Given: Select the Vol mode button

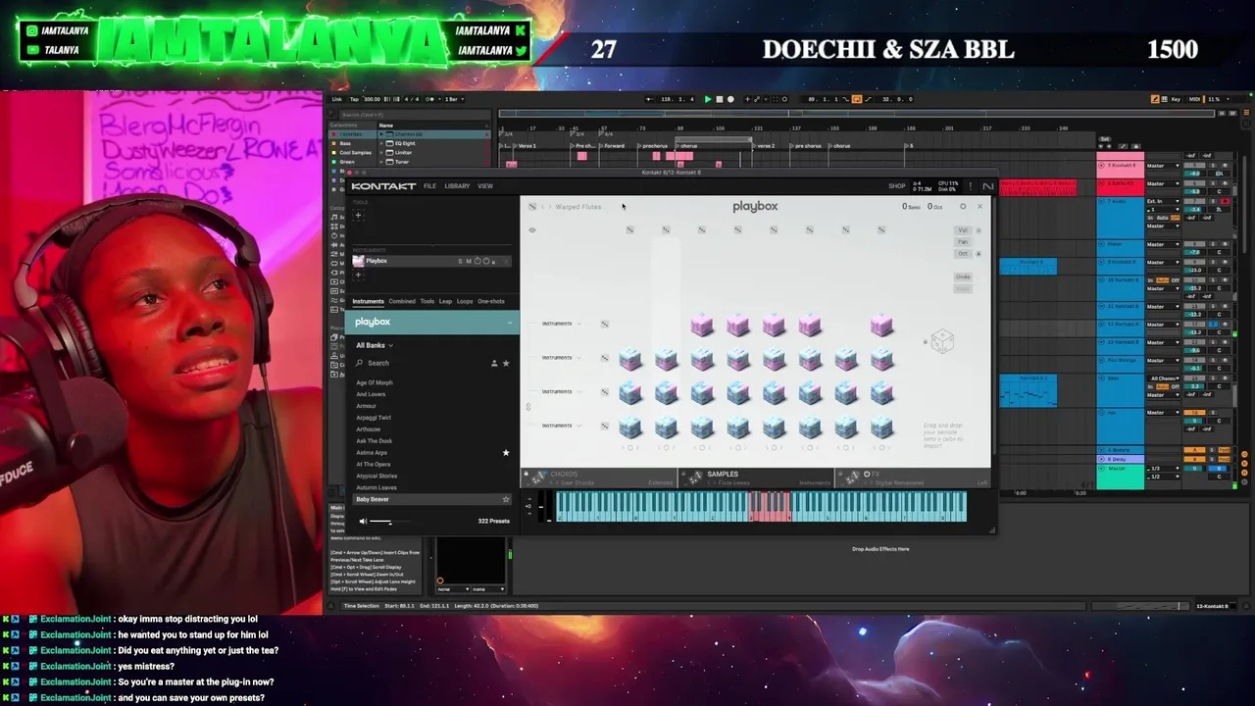Looking at the screenshot, I should coord(963,230).
